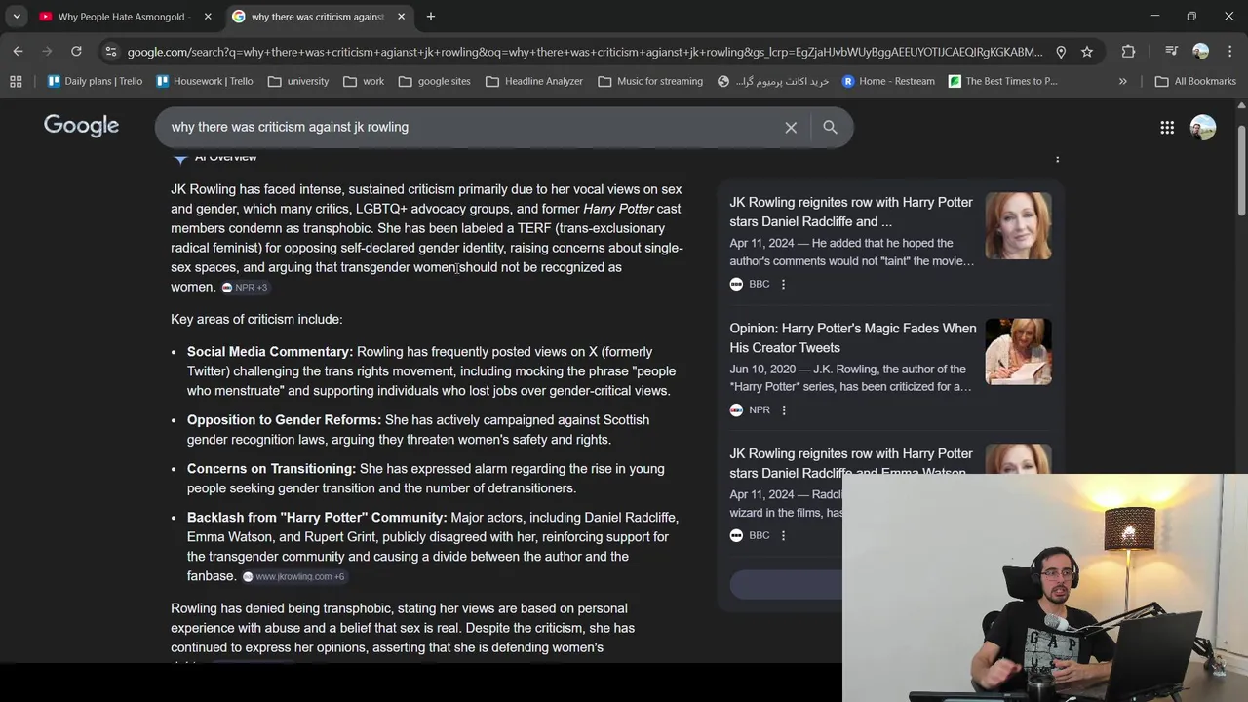Open the Apps grid in bookmarks bar
Screen dimensions: 1248x702
[16, 81]
